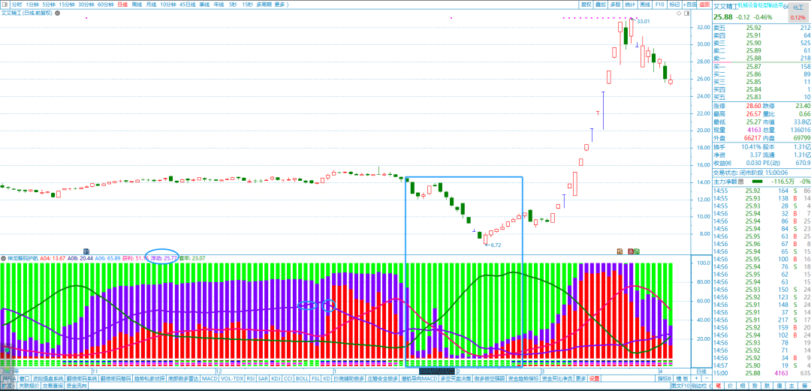
Task: Open 画线 drawing tool
Action: pyautogui.click(x=645, y=5)
